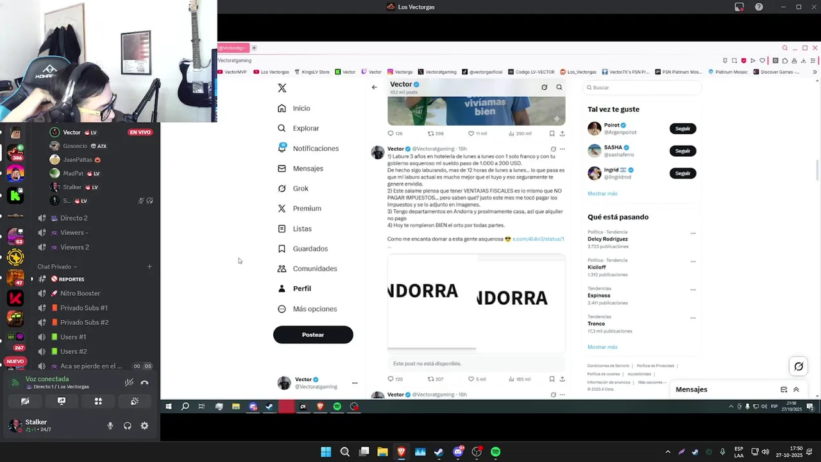Expand the Mensajes drawer with double chevron
The height and width of the screenshot is (462, 821).
[796, 389]
